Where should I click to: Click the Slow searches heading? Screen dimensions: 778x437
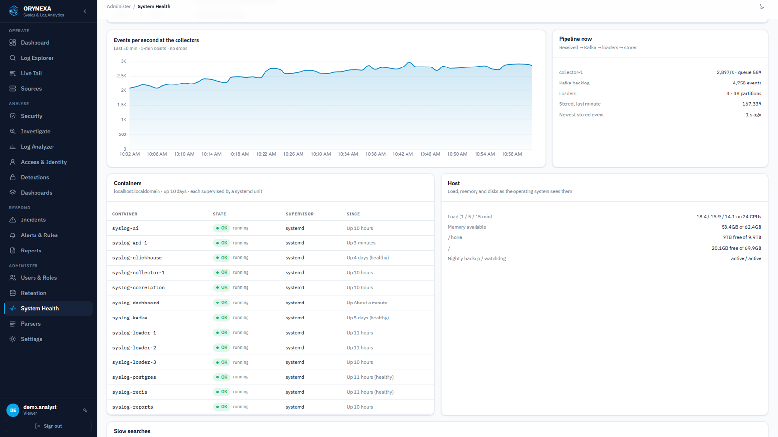[132, 431]
